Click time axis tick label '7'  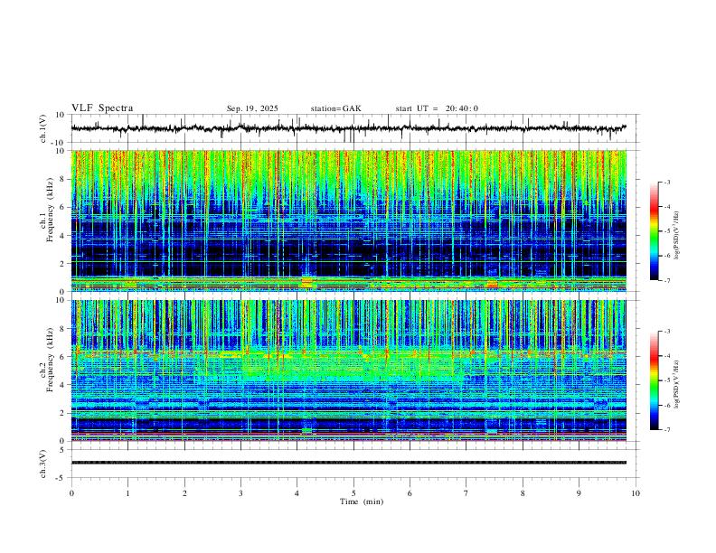[466, 493]
